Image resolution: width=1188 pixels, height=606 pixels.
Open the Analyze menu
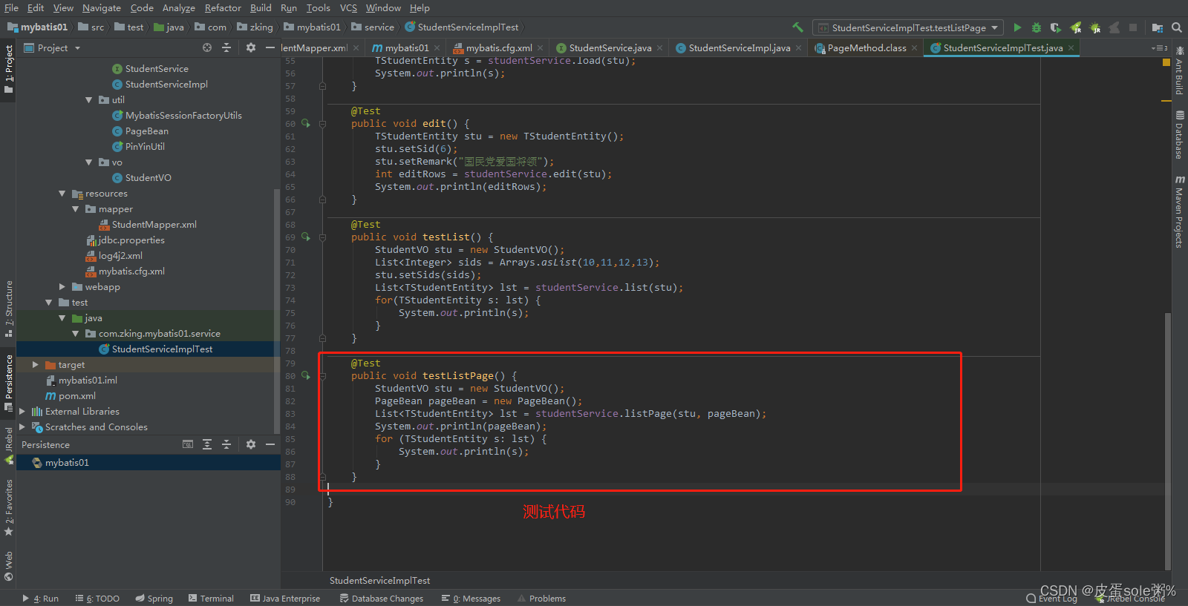pos(178,8)
